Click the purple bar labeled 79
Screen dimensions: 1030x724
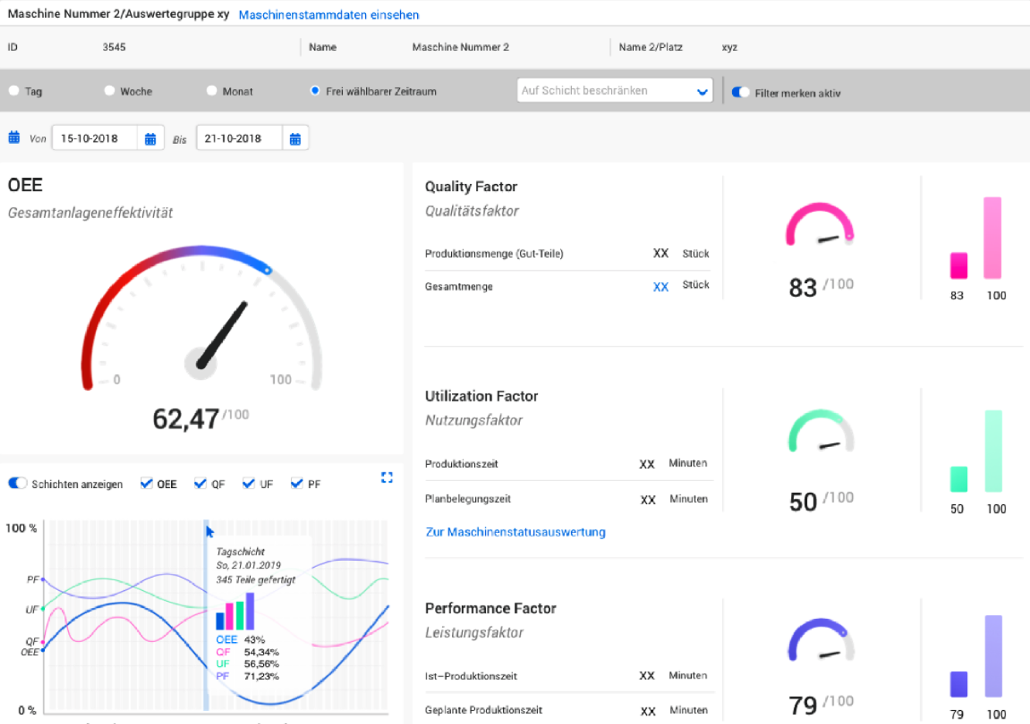959,684
